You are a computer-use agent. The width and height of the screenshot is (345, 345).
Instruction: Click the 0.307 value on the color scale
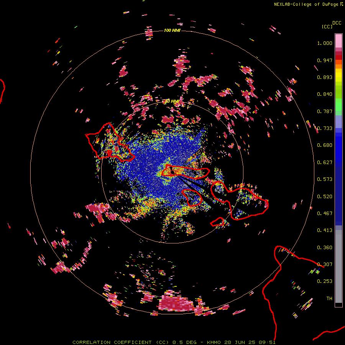[325, 264]
